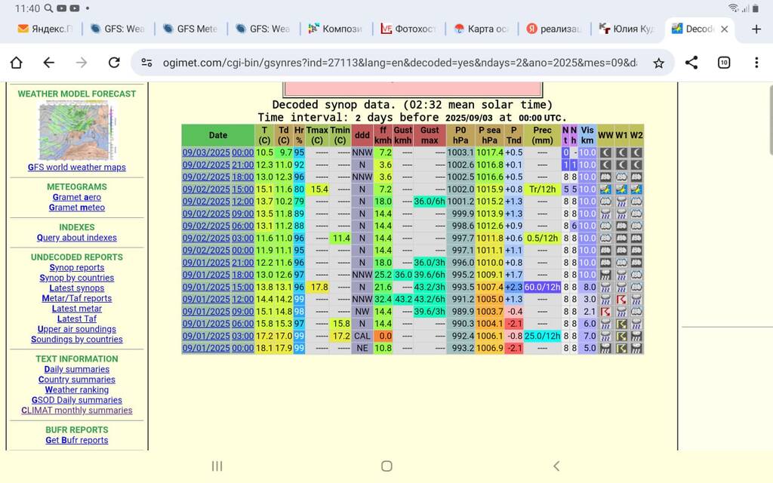Click the ogimet.com address bar
Viewport: 773px width, 483px height.
(x=393, y=63)
